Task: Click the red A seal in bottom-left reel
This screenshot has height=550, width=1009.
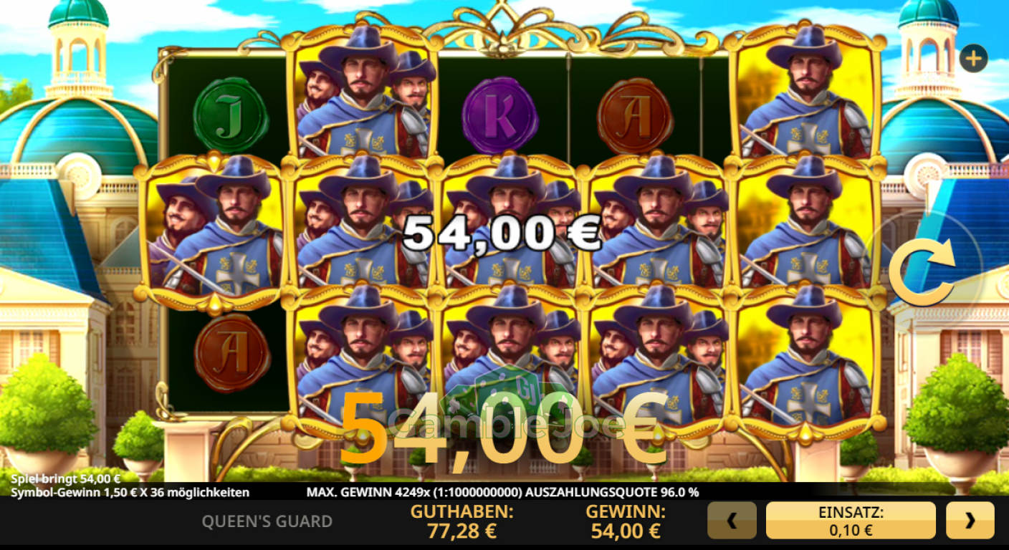Action: pos(232,352)
